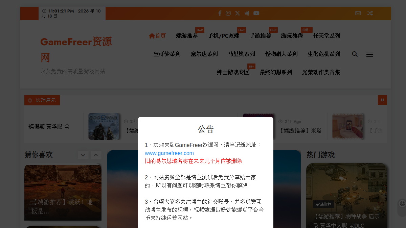Click the date and time display

pyautogui.click(x=72, y=14)
